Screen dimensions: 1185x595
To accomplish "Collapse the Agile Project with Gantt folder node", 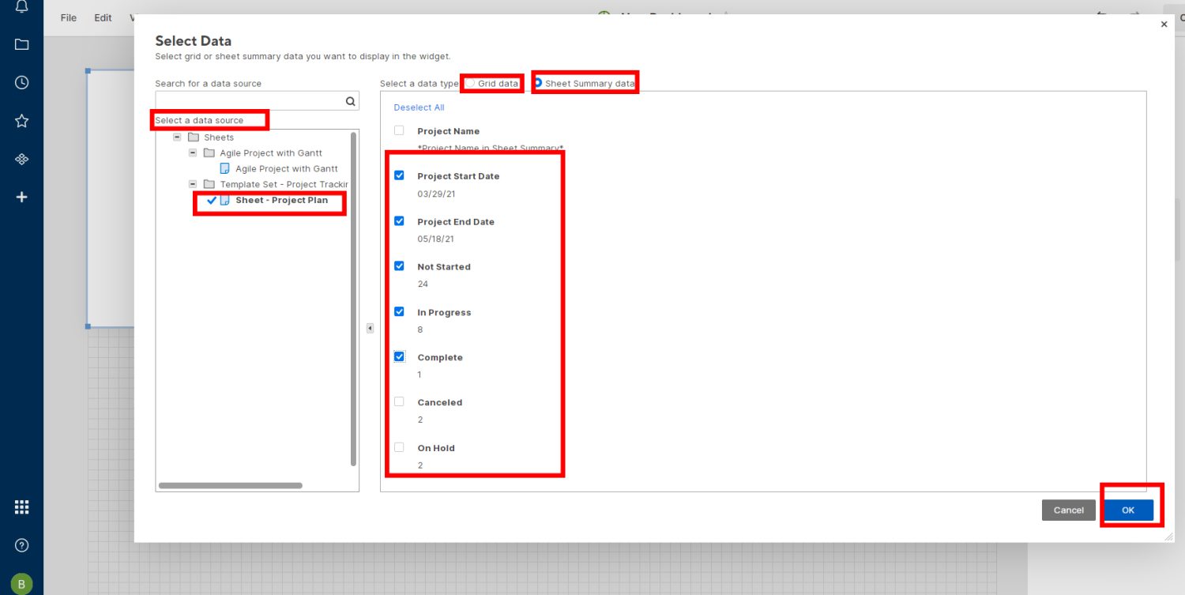I will pos(193,153).
